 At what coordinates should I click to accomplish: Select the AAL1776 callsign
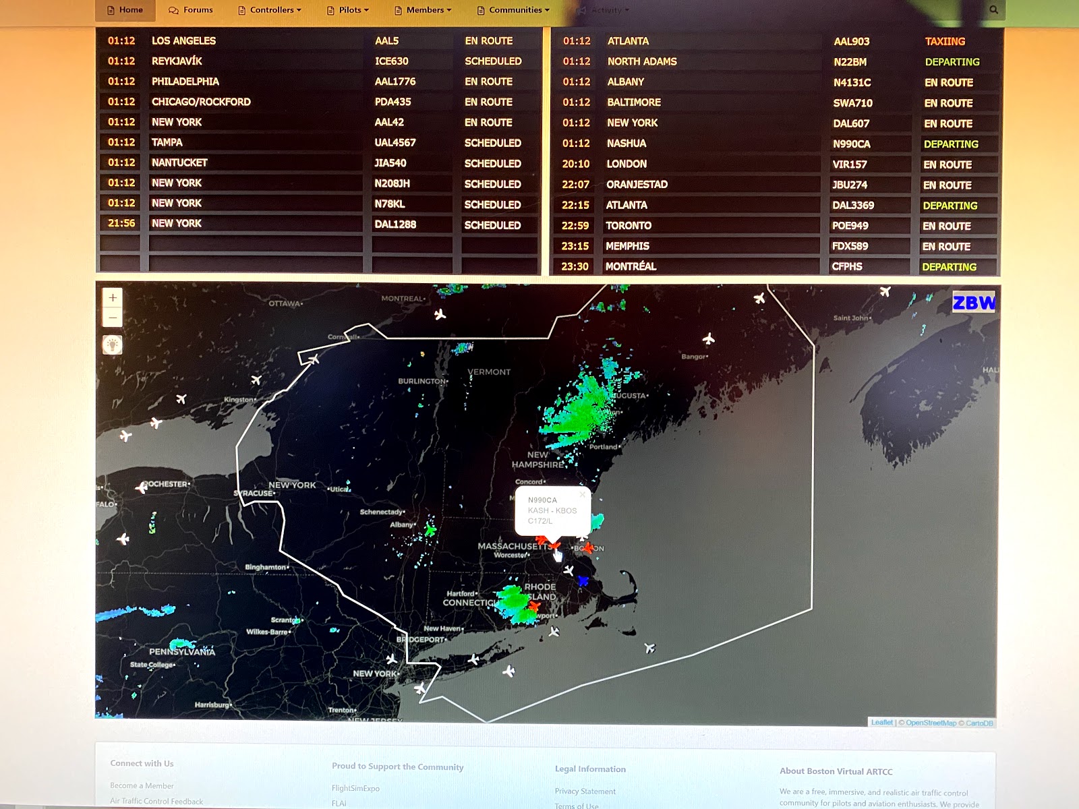[395, 82]
